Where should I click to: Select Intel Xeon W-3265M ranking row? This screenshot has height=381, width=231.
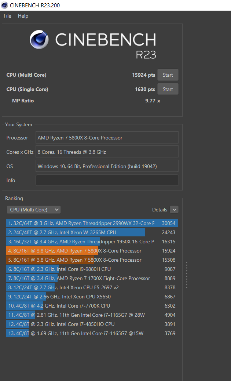pos(92,233)
